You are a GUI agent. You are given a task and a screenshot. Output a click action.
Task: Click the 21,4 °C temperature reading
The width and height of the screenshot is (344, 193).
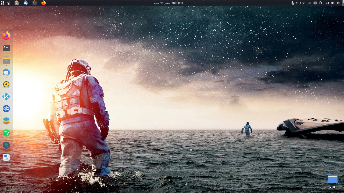click(x=300, y=3)
